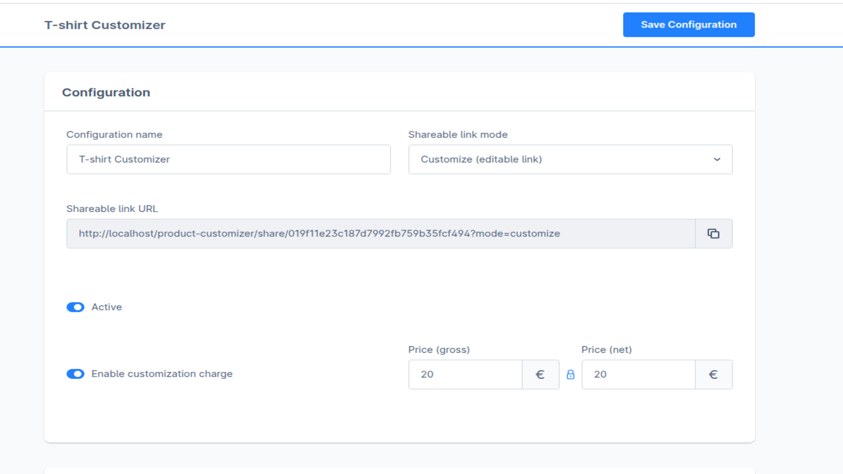Image resolution: width=843 pixels, height=474 pixels.
Task: Click the euro symbol beside net price
Action: click(x=713, y=374)
